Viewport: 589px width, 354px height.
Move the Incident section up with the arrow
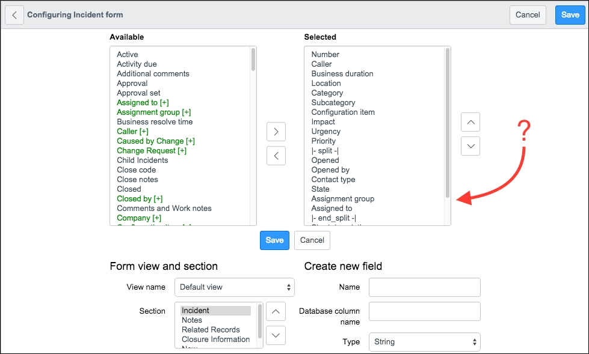(276, 311)
